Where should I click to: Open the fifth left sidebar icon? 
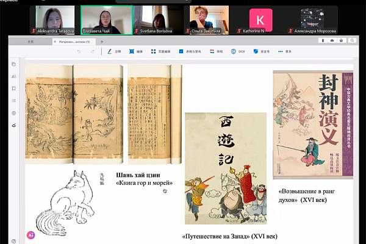point(14,113)
